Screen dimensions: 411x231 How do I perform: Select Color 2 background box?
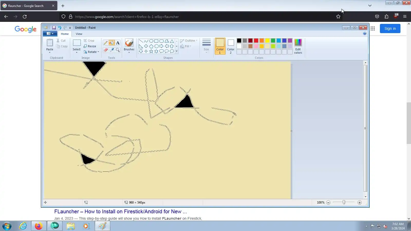tap(231, 46)
